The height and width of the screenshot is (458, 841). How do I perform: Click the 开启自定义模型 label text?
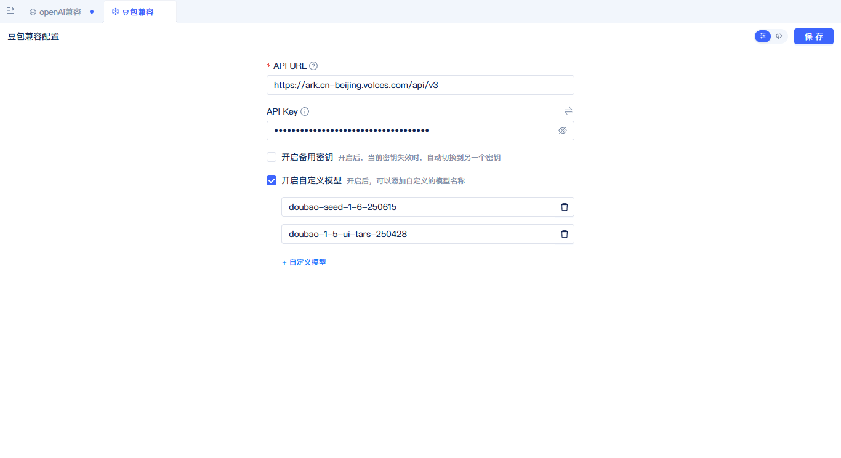(312, 180)
